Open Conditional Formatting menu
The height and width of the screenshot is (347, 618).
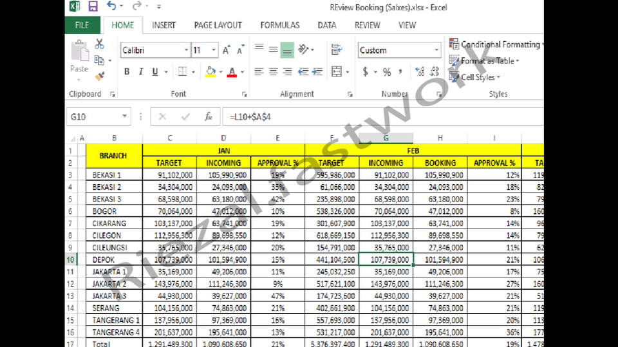click(496, 44)
